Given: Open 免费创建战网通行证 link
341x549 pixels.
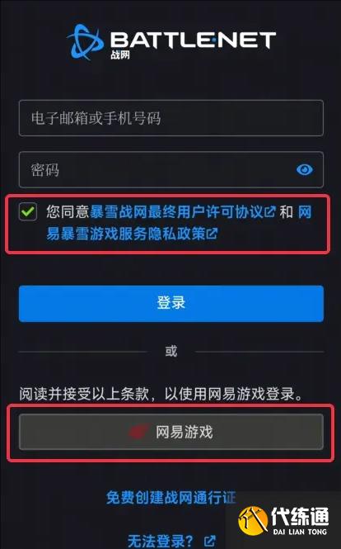Looking at the screenshot, I should coord(171,498).
